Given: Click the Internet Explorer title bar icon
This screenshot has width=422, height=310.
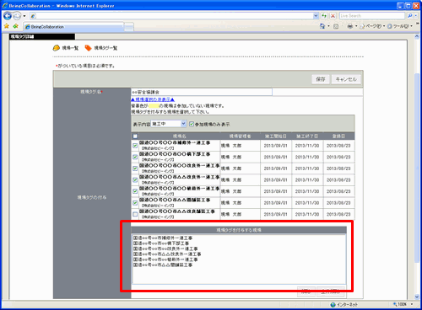Looking at the screenshot, I should pyautogui.click(x=5, y=5).
